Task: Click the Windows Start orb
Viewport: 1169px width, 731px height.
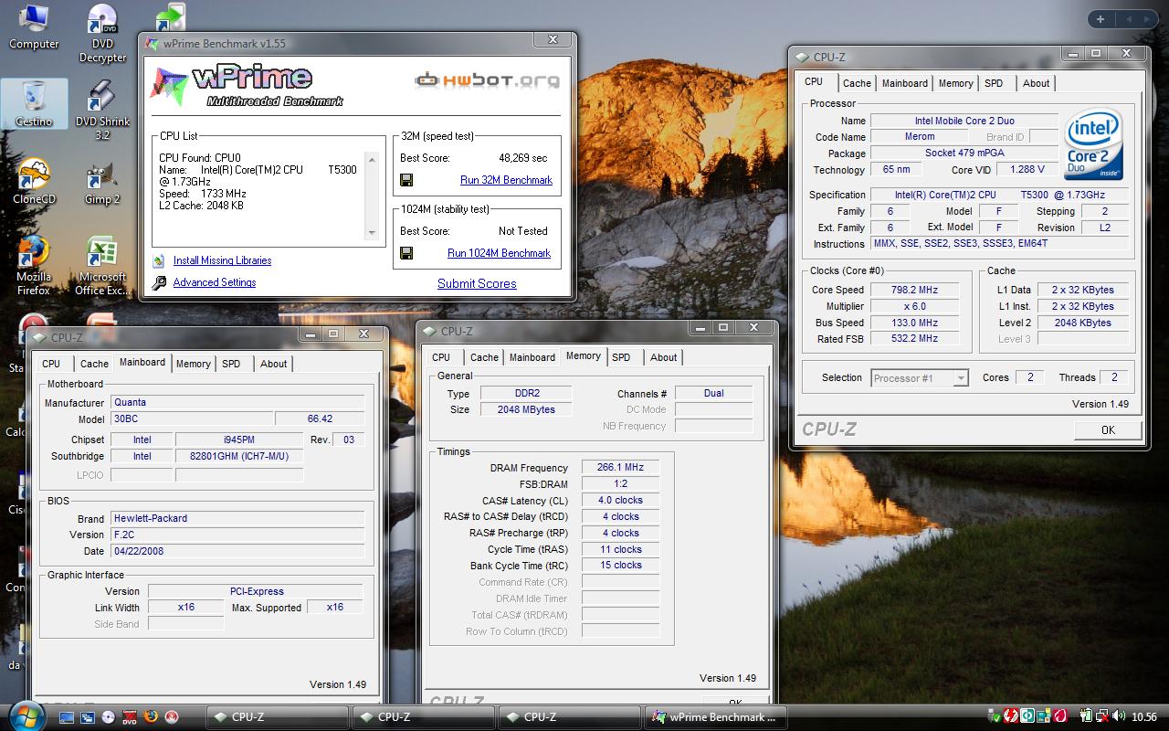Action: [x=25, y=715]
